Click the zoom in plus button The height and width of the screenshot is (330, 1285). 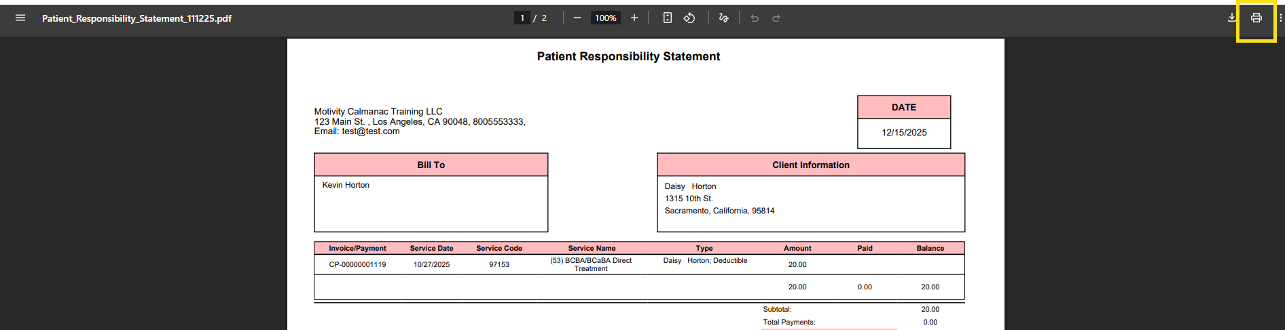(634, 18)
